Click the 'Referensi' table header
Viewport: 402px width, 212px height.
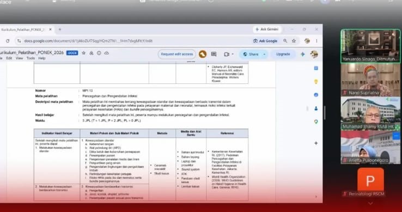227,133
